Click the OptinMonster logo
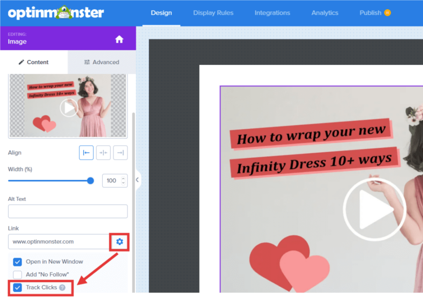Viewport: 423px width, 305px height. (x=56, y=13)
